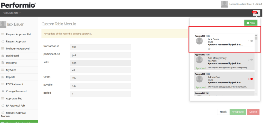Viewport: 263px width, 123px height.
Task: Open the FEBRUARY 2018 period dropdown
Action: (x=12, y=13)
